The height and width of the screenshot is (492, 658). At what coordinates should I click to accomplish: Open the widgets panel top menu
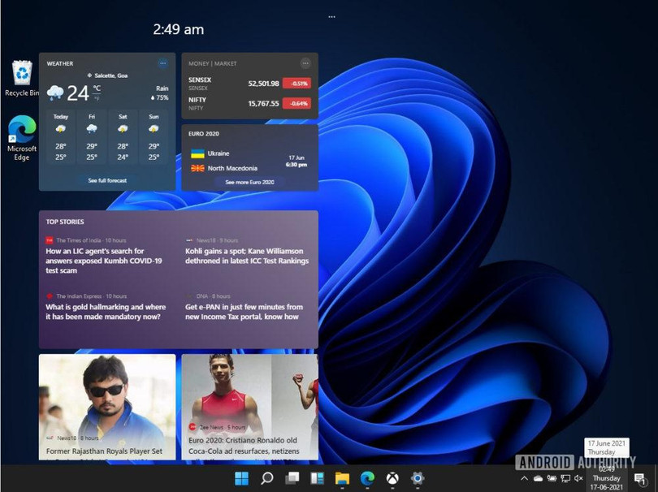click(331, 16)
